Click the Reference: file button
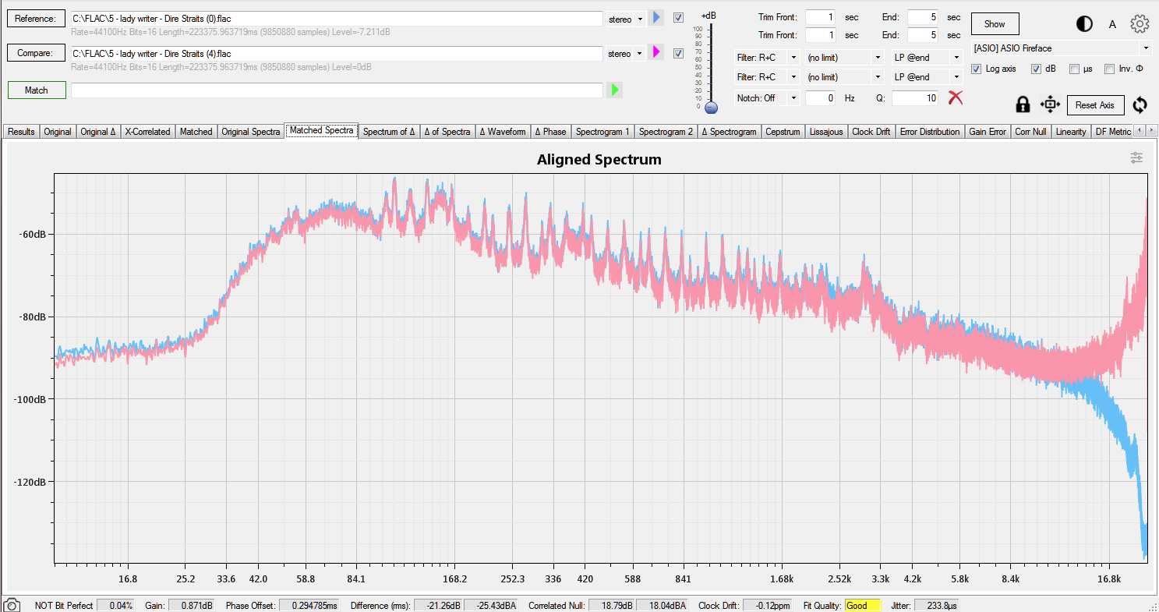This screenshot has width=1159, height=612. point(37,19)
